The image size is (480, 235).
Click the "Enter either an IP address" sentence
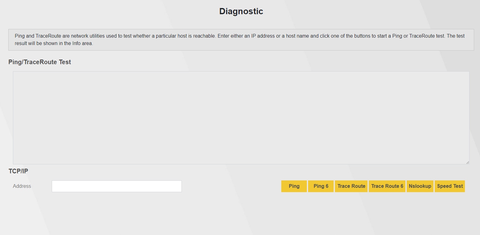point(246,36)
